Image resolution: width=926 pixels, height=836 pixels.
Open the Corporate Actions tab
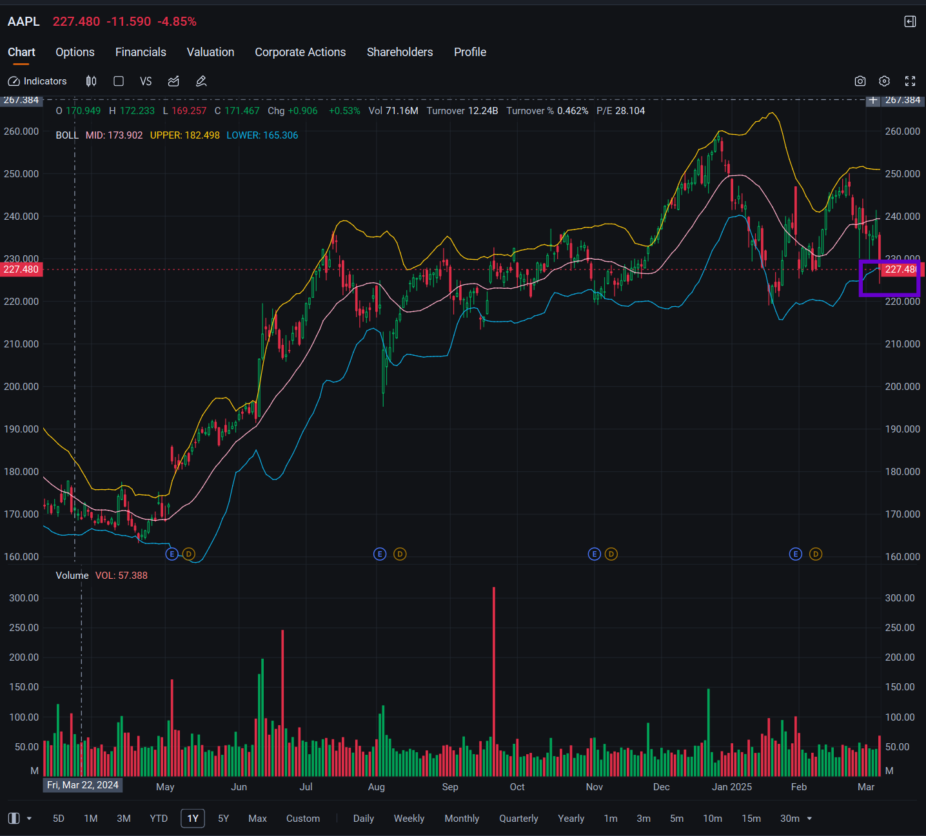click(x=300, y=52)
